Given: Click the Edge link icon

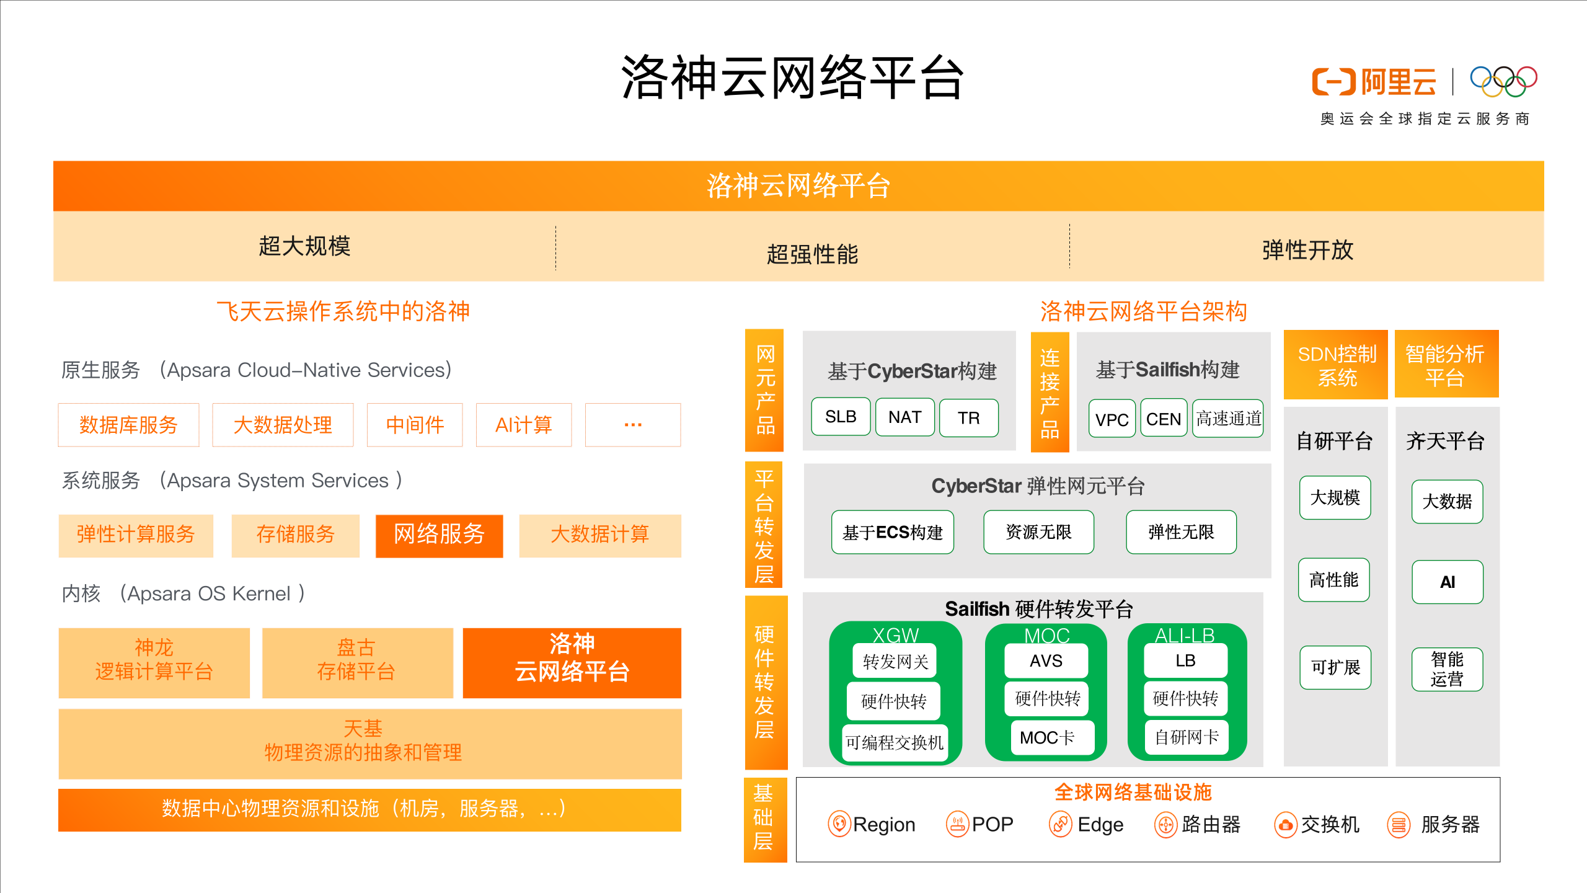Looking at the screenshot, I should [x=1060, y=824].
